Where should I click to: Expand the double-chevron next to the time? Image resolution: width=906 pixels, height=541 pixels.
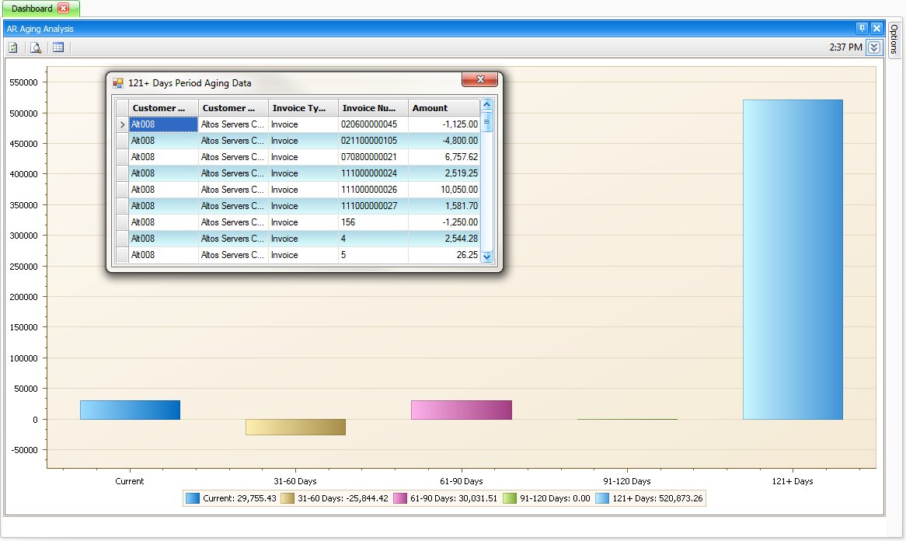[x=874, y=47]
